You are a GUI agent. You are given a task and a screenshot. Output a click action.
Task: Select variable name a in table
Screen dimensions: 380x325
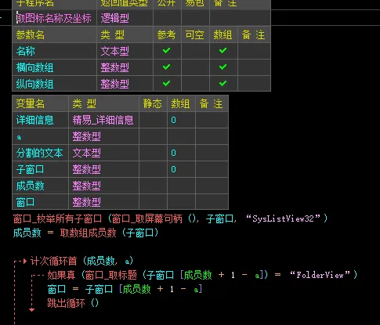(19, 137)
